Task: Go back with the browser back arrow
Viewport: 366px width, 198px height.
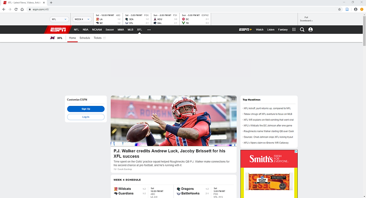Action: (4, 9)
